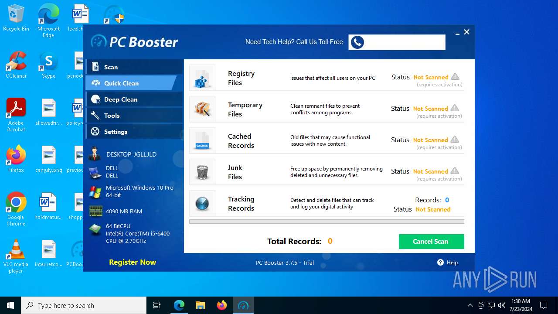This screenshot has width=558, height=314.
Task: Click the RAM memory icon
Action: [95, 211]
